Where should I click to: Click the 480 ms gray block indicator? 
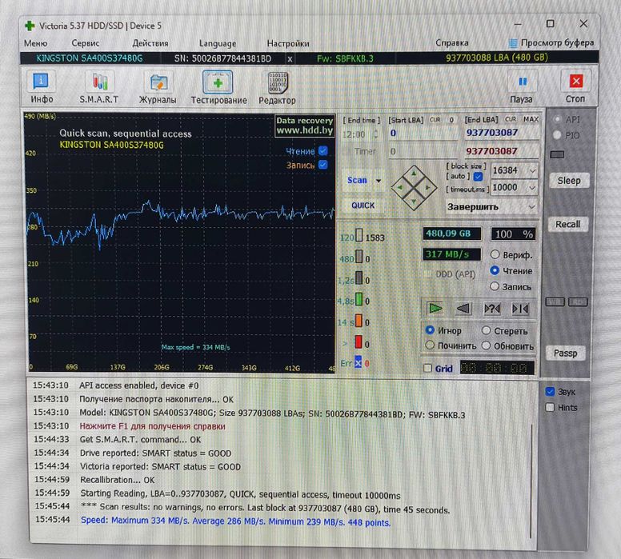[x=359, y=257]
